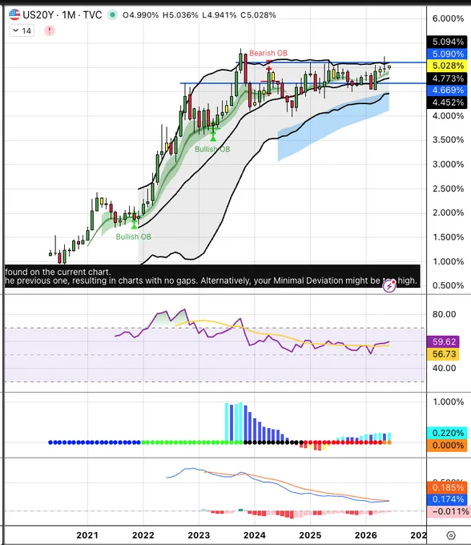The height and width of the screenshot is (545, 471).
Task: Click the C5.028% close value in header
Action: coord(258,15)
